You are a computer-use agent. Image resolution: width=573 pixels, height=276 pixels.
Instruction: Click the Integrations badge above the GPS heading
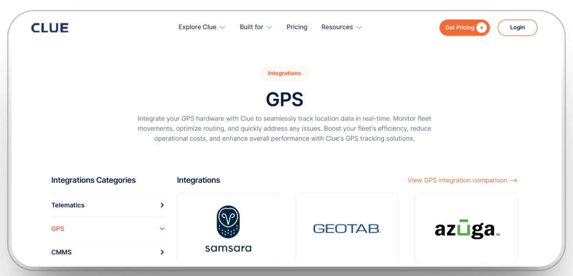click(x=284, y=73)
